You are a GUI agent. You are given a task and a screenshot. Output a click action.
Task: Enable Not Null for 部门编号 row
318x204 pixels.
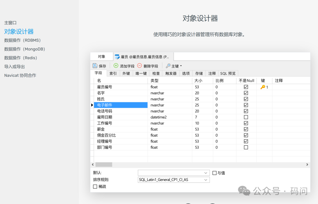(246, 147)
